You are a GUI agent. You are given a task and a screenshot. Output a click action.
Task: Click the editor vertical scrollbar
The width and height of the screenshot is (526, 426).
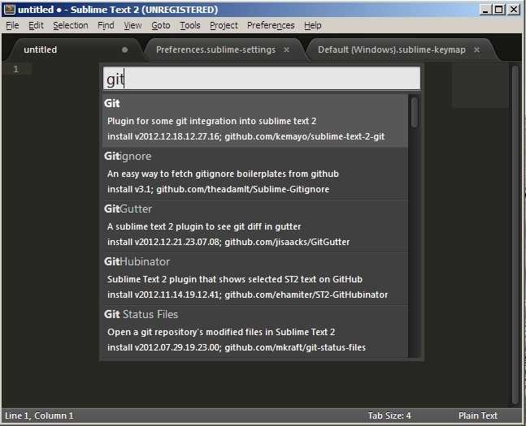[x=515, y=235]
